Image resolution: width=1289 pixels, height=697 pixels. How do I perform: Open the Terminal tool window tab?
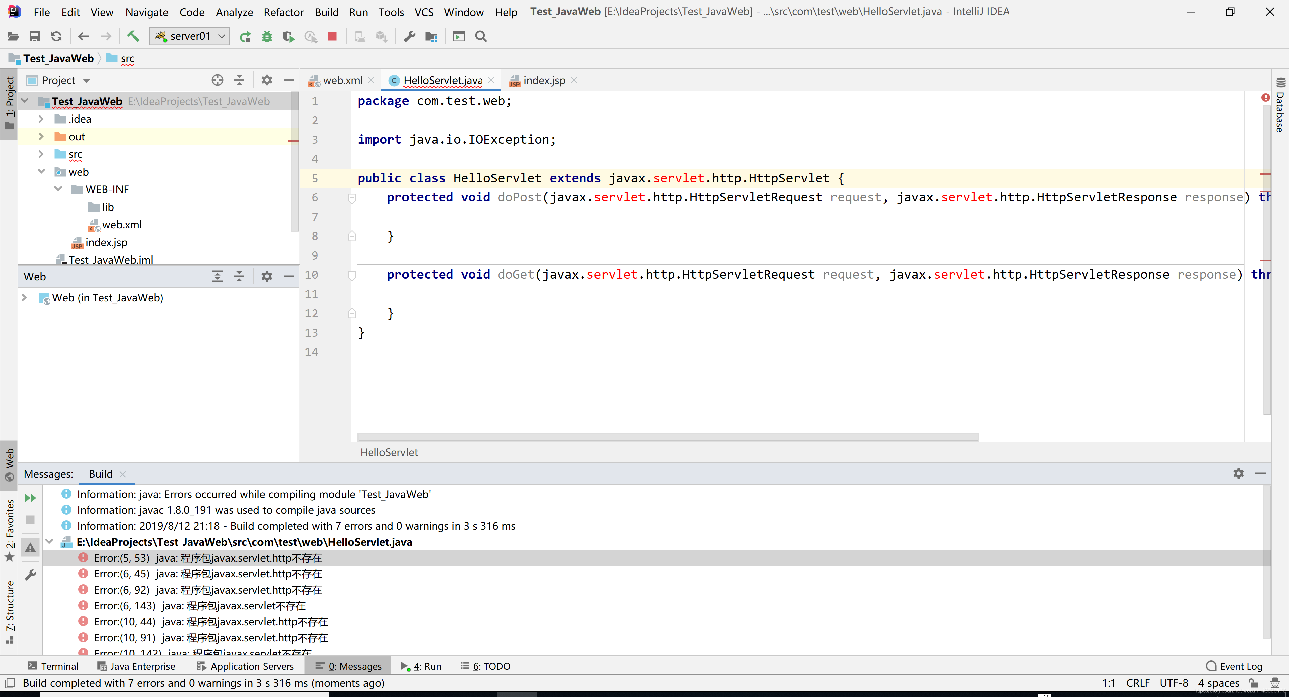pos(53,666)
